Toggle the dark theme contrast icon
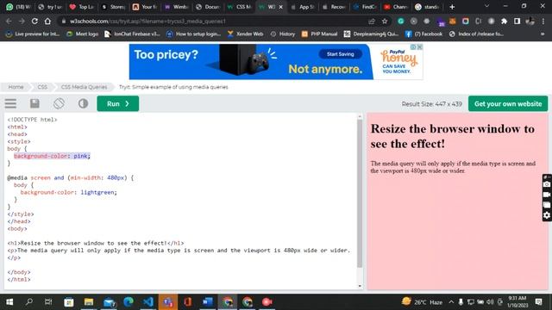The height and width of the screenshot is (310, 552). pyautogui.click(x=83, y=103)
